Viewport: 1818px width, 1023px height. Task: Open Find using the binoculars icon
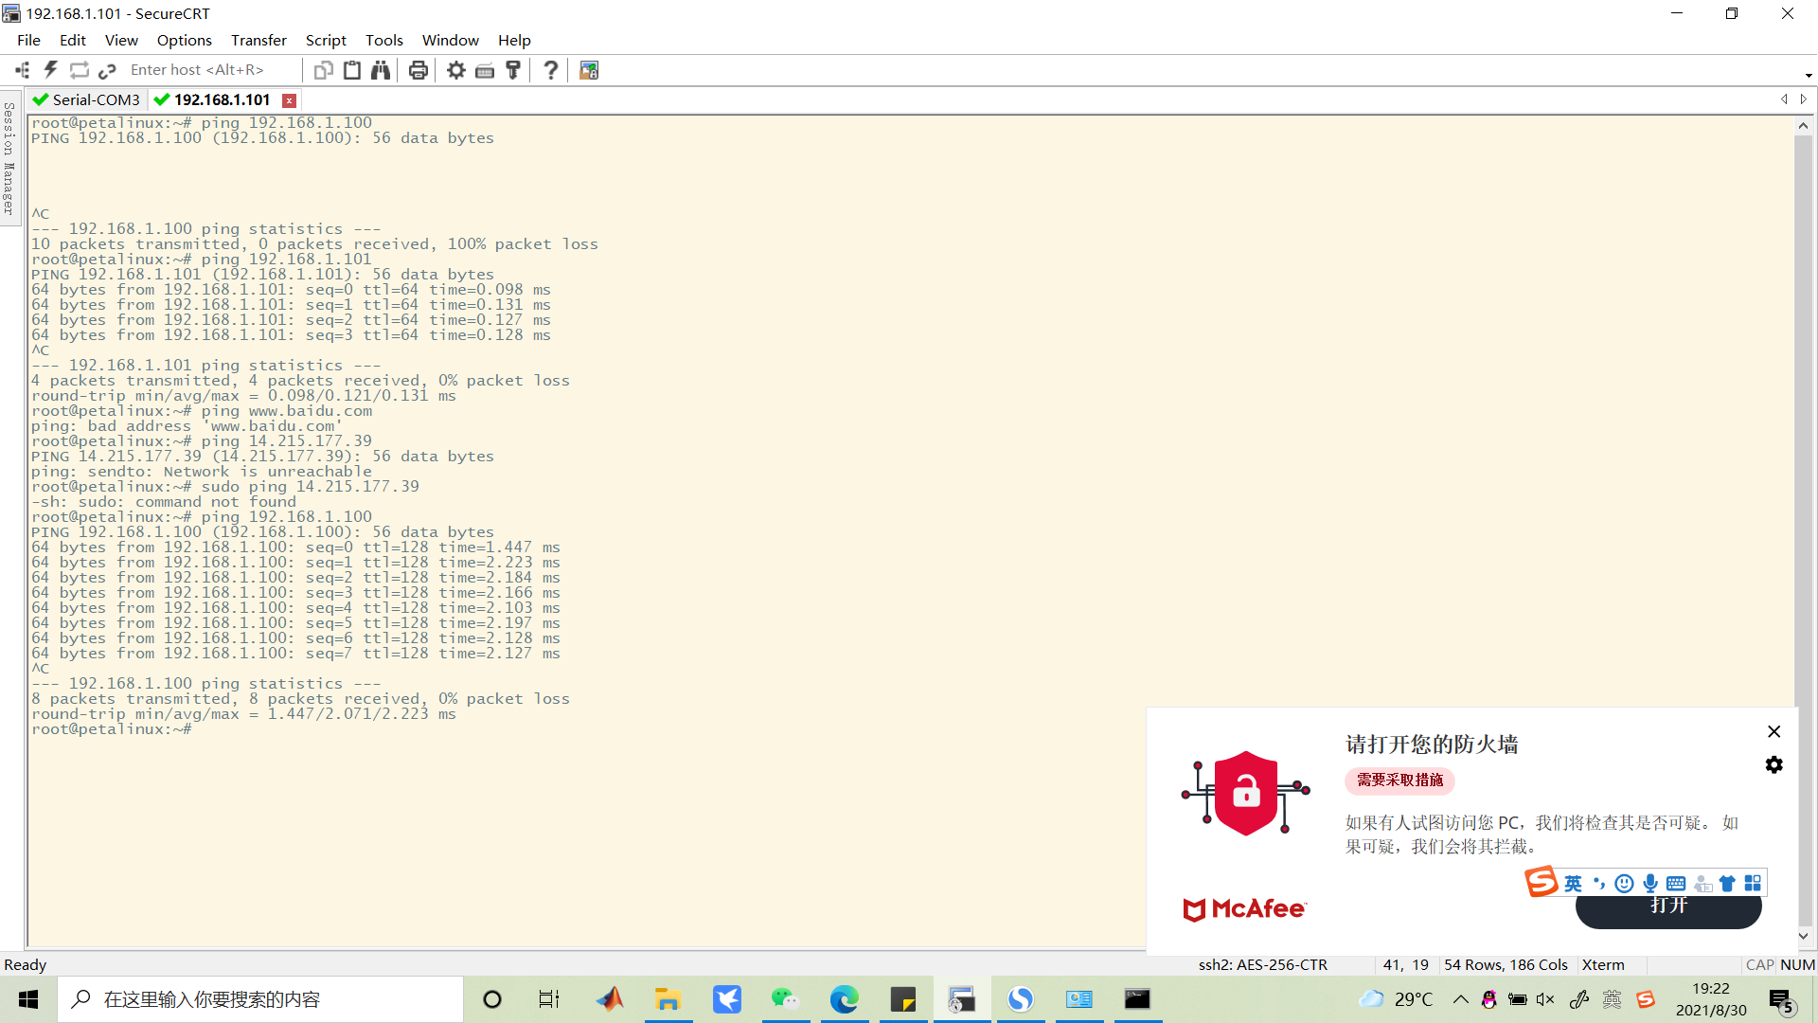tap(380, 69)
